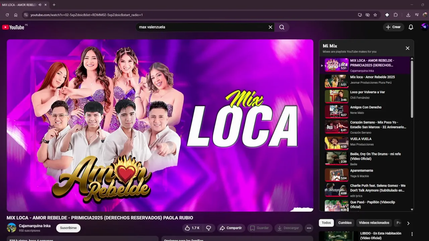Subscribe with the Suscribirse button
The height and width of the screenshot is (241, 429).
point(68,228)
